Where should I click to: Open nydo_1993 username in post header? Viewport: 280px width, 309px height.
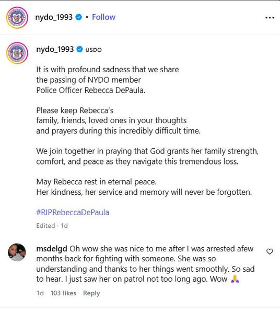click(x=54, y=17)
